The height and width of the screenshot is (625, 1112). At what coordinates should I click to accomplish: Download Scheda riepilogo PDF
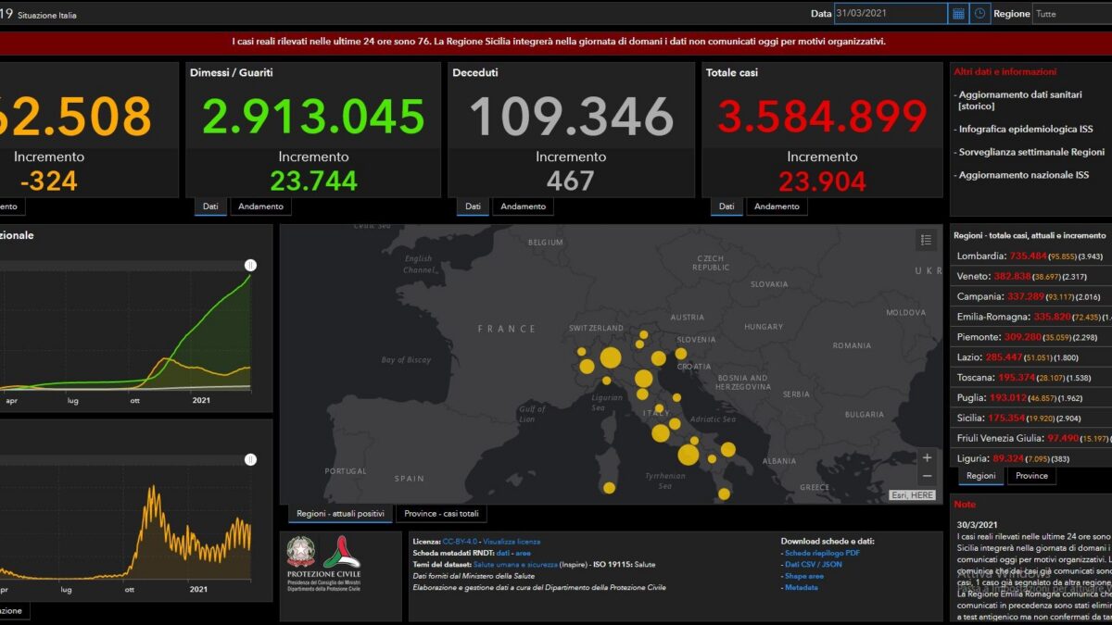click(822, 553)
